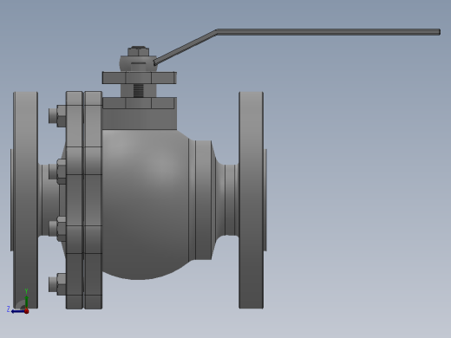Pick the third hex bolt from the top
This screenshot has height=338, width=451.
pyautogui.click(x=57, y=229)
